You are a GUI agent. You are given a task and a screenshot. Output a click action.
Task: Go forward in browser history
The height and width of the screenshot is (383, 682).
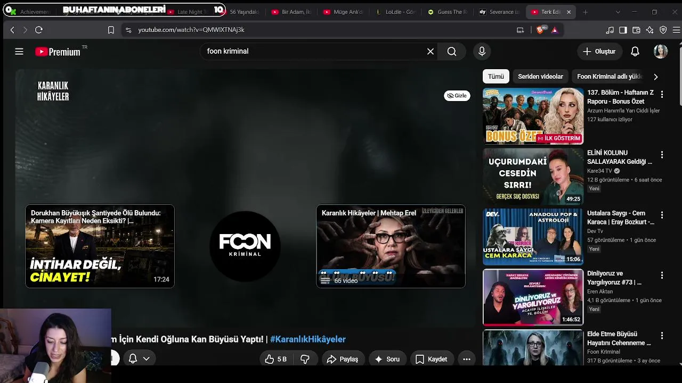25,30
